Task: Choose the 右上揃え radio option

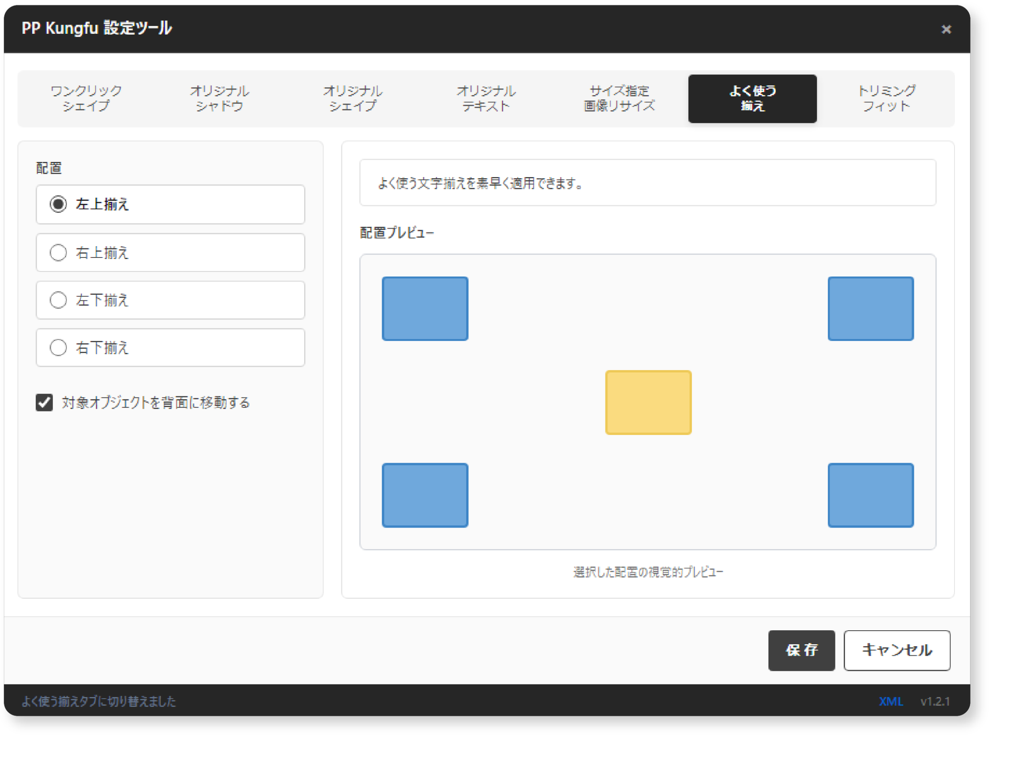Action: coord(59,253)
